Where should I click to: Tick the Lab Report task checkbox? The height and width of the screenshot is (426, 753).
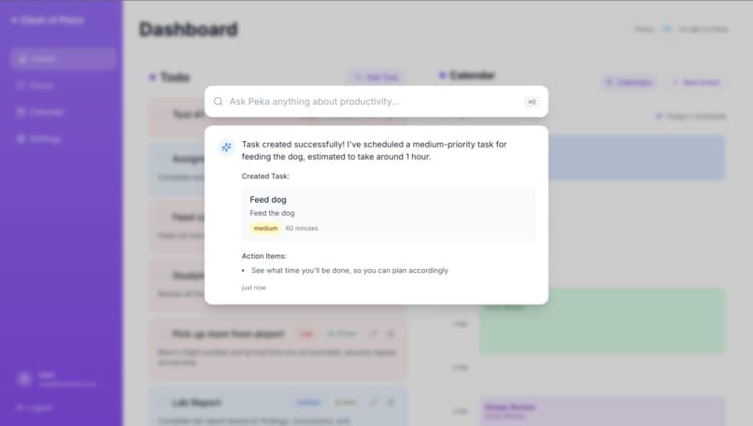tap(163, 403)
